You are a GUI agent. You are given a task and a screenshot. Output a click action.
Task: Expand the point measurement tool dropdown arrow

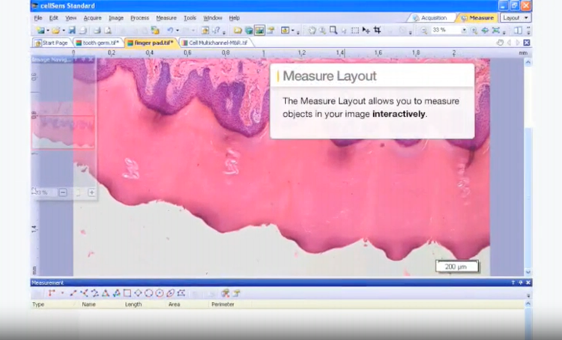tap(61, 294)
